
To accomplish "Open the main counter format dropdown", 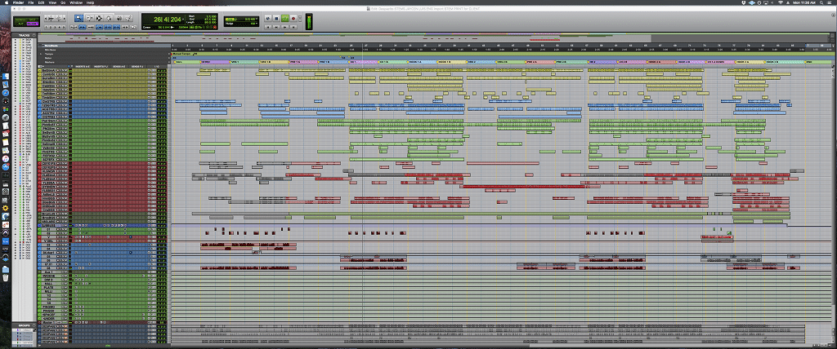I will (183, 20).
